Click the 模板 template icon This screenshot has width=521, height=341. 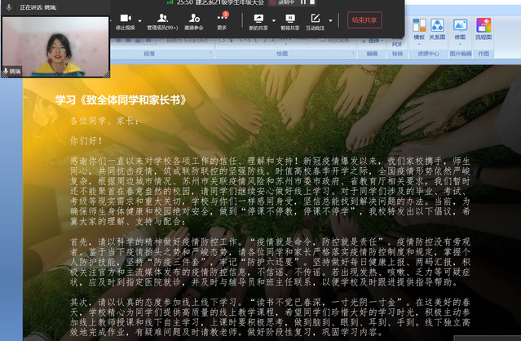[x=418, y=28]
